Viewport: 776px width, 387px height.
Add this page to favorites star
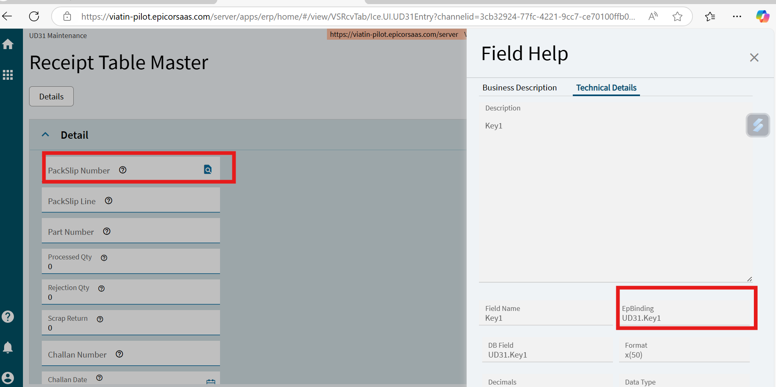[677, 16]
